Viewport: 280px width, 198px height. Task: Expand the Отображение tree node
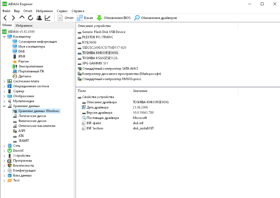pos(4,96)
